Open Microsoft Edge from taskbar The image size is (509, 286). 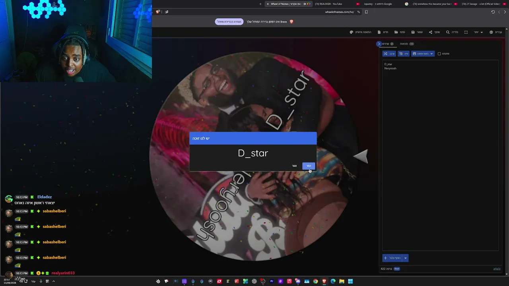coord(333,281)
